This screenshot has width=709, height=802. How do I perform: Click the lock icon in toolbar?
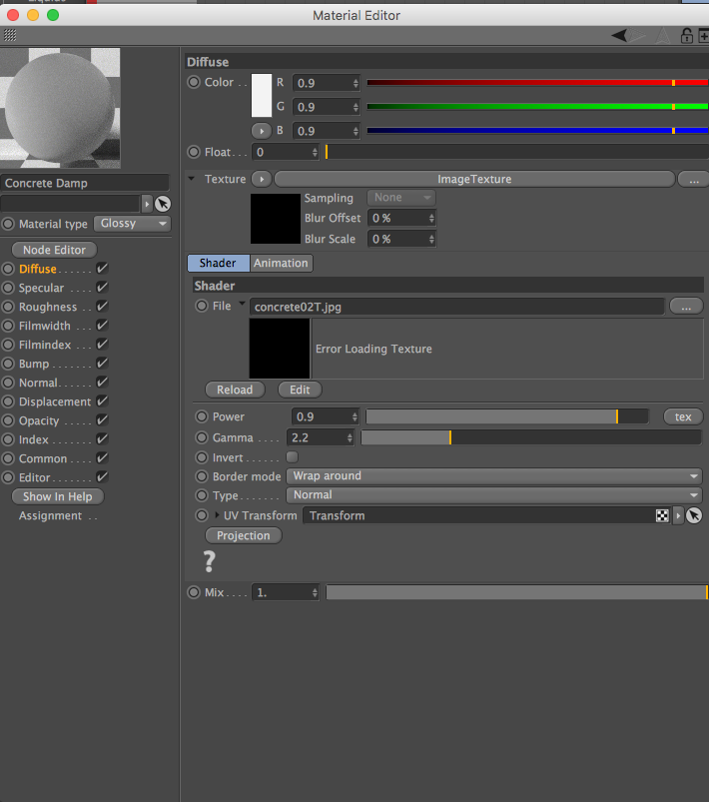tap(686, 35)
